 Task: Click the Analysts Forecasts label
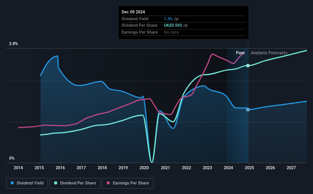pyautogui.click(x=269, y=53)
